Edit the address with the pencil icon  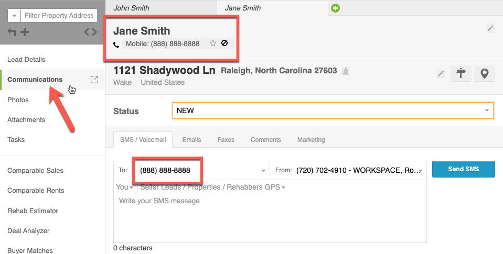pos(441,74)
